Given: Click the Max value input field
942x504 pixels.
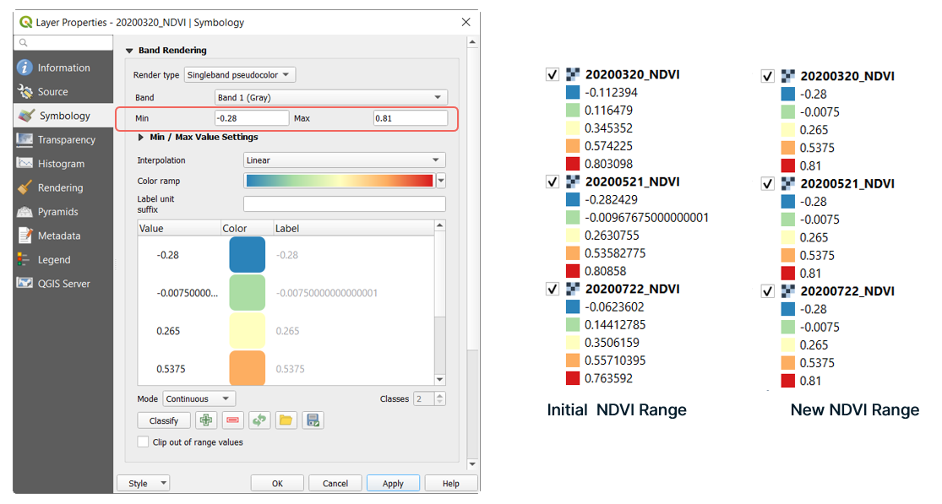Looking at the screenshot, I should 410,119.
